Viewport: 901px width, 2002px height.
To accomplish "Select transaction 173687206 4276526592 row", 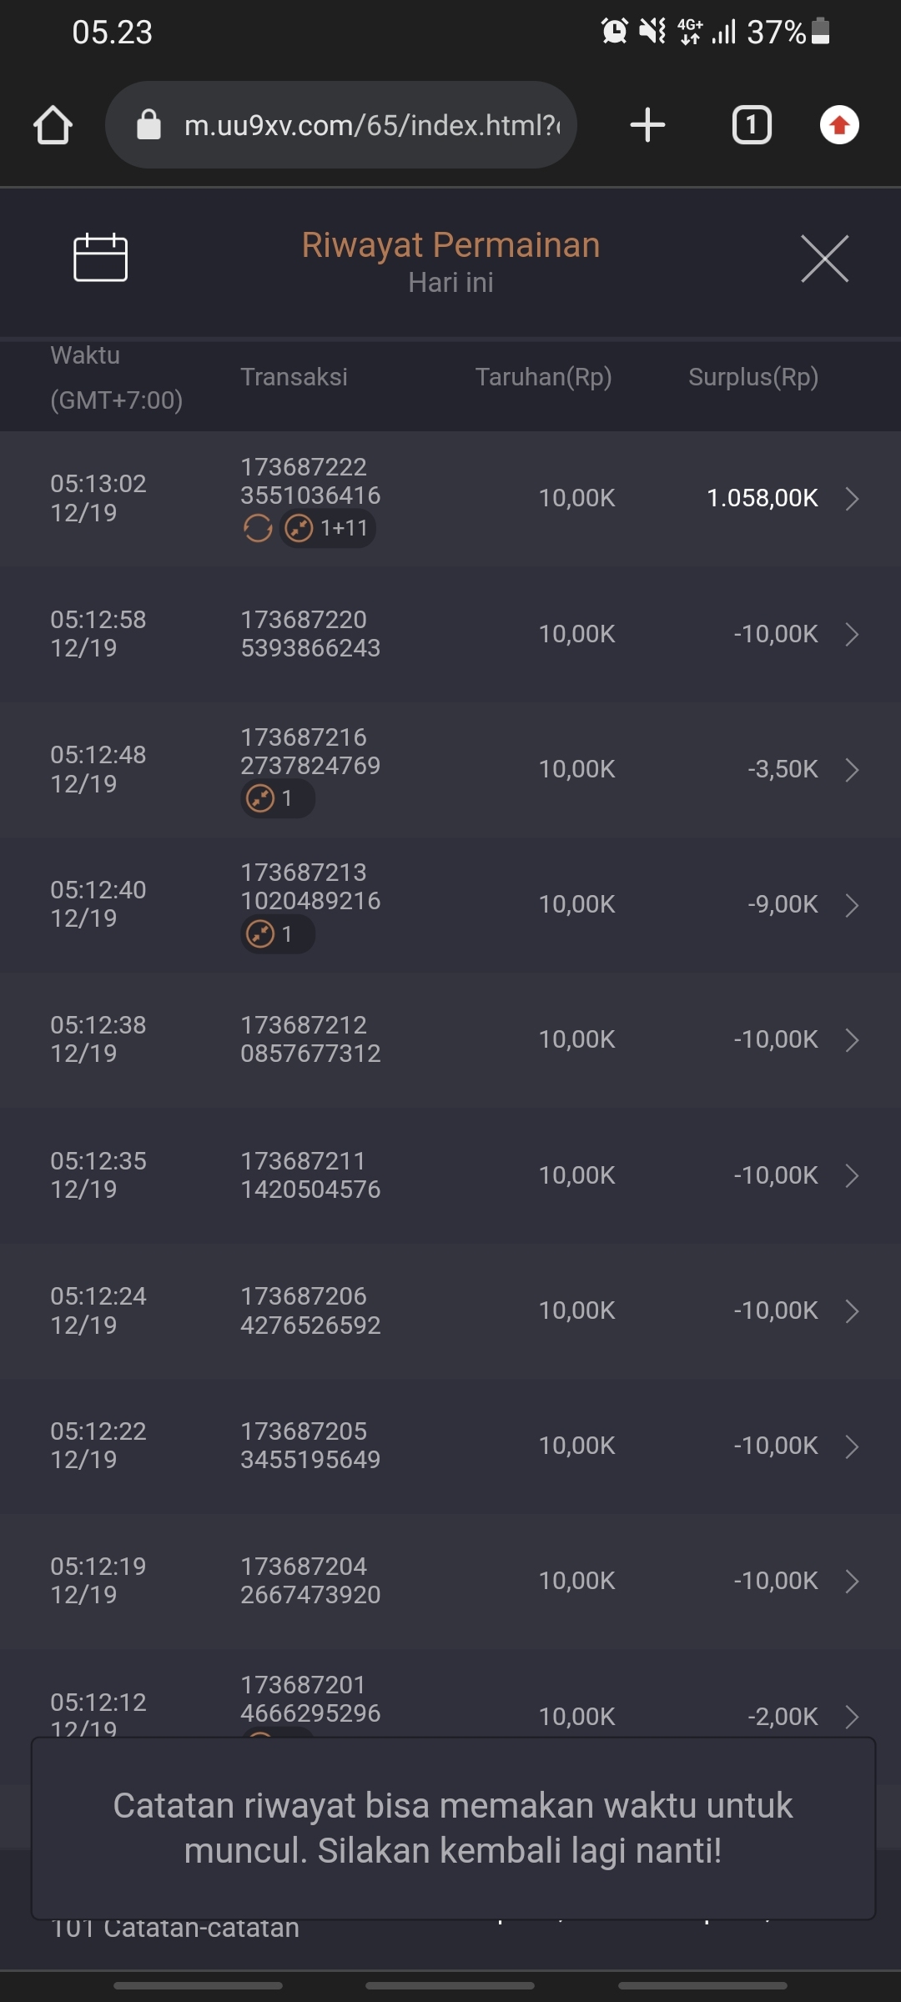I will (x=310, y=1310).
